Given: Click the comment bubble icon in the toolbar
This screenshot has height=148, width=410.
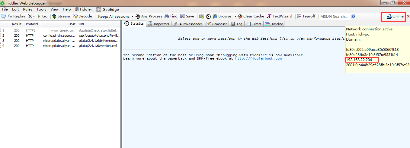Looking at the screenshot, I should tap(3, 16).
